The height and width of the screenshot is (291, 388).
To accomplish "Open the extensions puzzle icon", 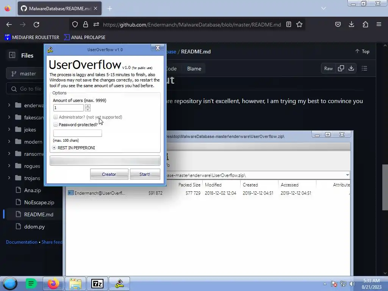I will [365, 24].
